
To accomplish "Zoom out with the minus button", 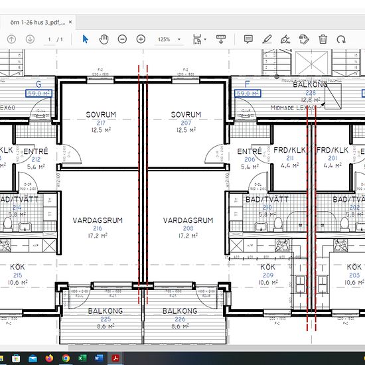I will click(x=122, y=39).
